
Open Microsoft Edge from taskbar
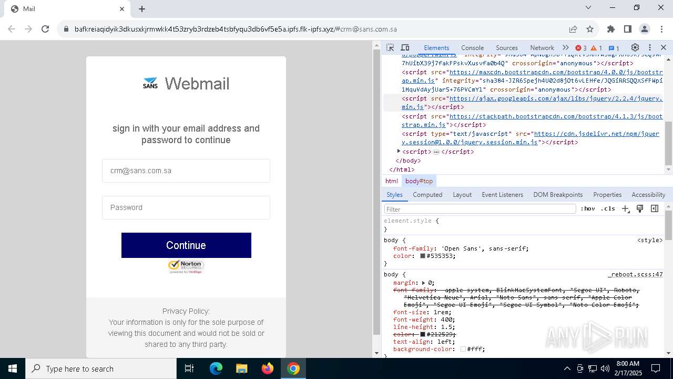[x=216, y=368]
